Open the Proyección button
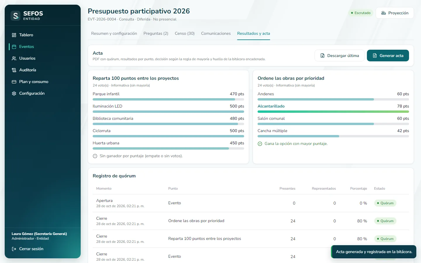 pos(395,13)
